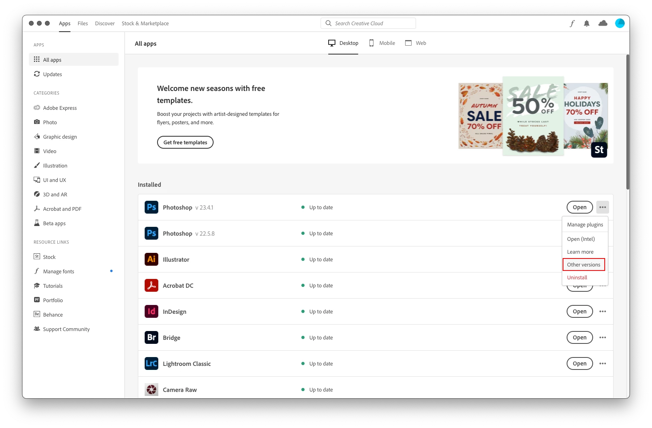Screen dimensions: 652x428
Task: Choose Manage plugins from the menu
Action: coord(585,225)
